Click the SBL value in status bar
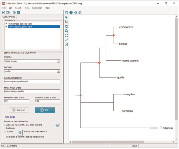The width and height of the screenshot is (179, 149). [9, 146]
